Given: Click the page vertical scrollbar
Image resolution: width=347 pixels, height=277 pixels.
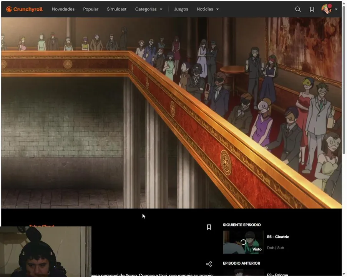Looking at the screenshot, I should point(344,80).
